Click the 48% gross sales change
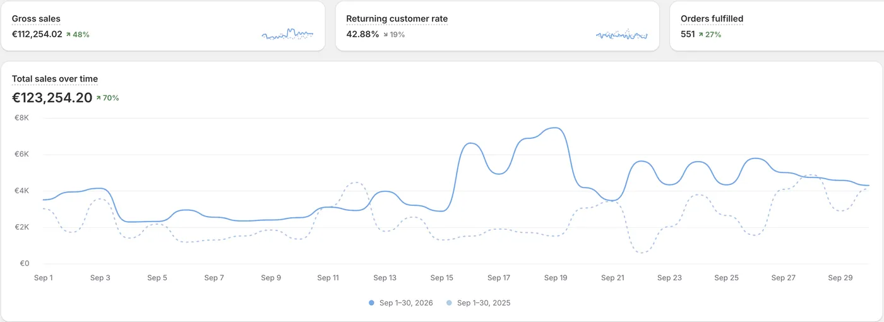The image size is (884, 322). (x=78, y=35)
